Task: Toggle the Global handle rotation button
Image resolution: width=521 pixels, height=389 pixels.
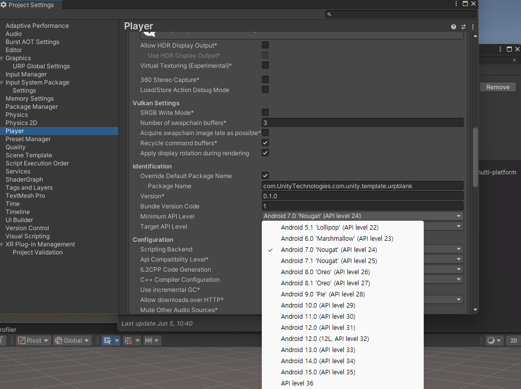Action: (72, 340)
